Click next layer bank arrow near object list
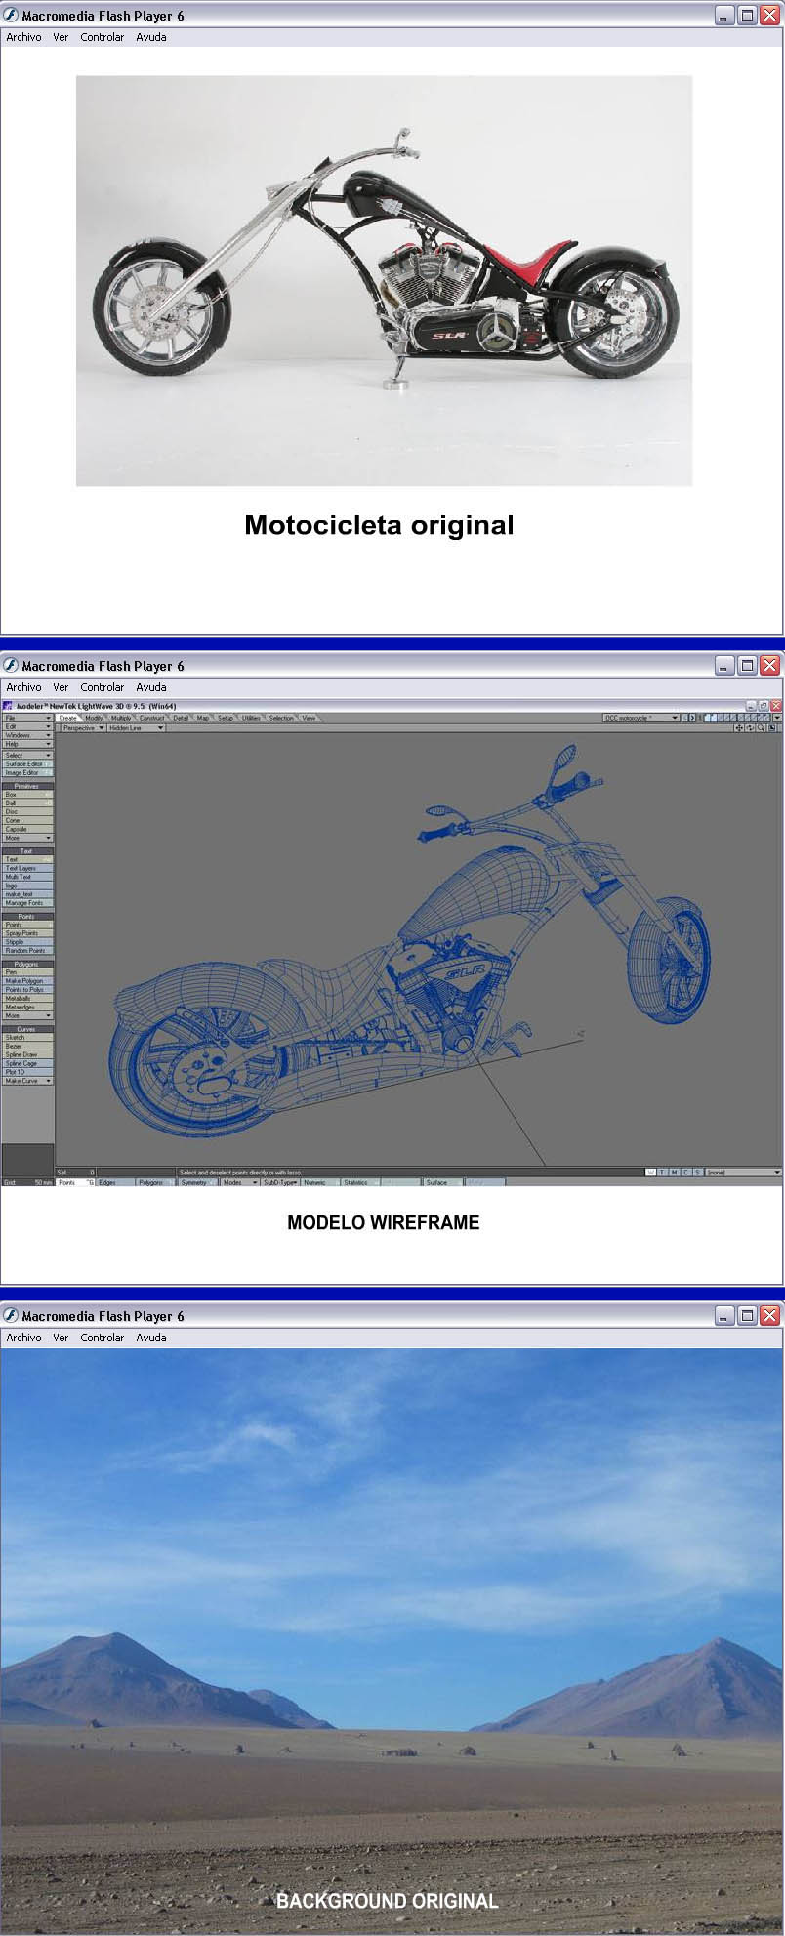This screenshot has width=785, height=1936. click(692, 718)
